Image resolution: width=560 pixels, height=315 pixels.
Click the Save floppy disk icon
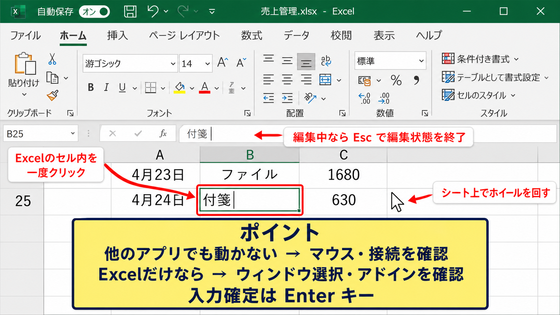coord(130,11)
